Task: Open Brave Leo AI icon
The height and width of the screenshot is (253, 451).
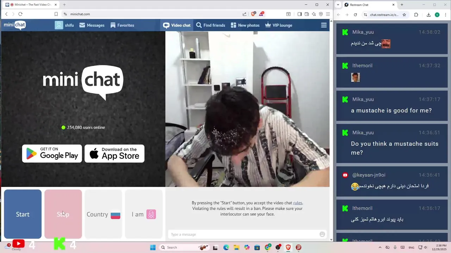Action: [x=314, y=14]
